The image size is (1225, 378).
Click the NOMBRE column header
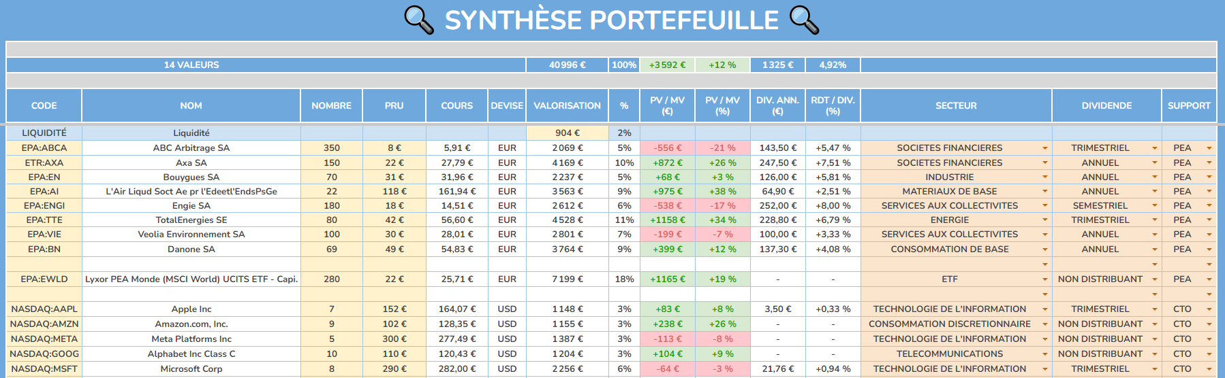tap(332, 105)
